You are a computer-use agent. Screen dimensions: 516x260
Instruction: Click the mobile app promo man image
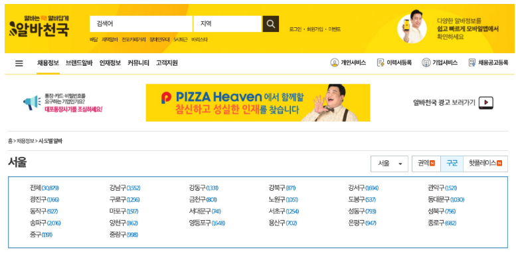coord(412,27)
